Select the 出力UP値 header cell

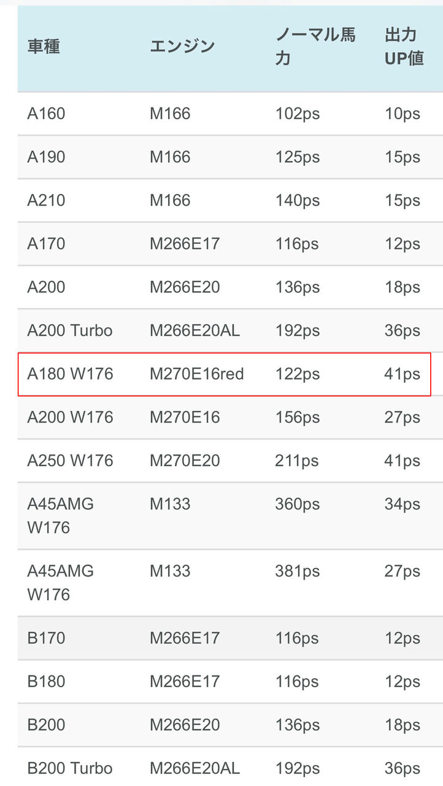[404, 47]
